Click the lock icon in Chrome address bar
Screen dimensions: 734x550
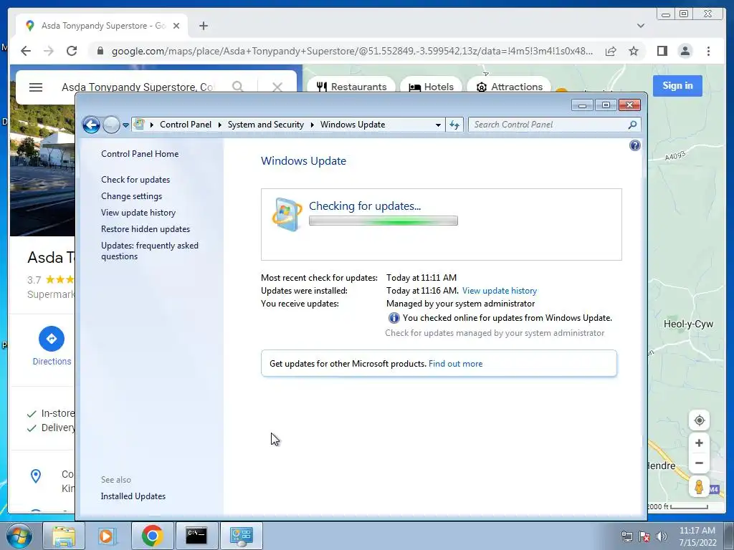coord(100,51)
